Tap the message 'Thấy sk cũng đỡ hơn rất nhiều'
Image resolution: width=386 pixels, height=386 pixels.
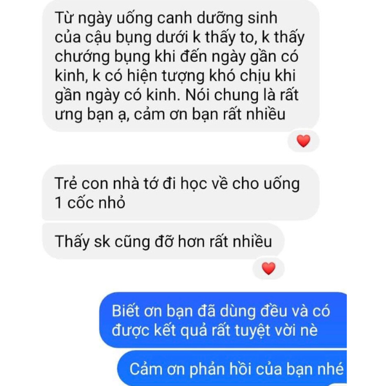coord(163,241)
